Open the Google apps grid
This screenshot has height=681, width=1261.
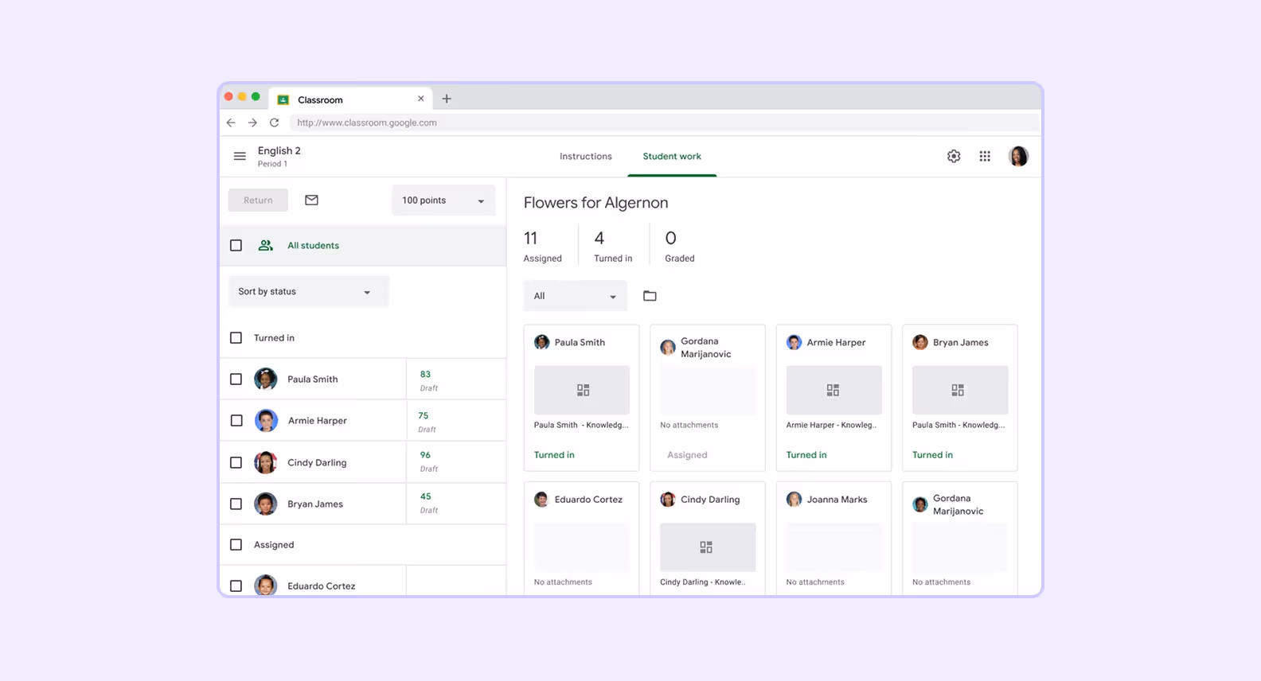pos(985,156)
